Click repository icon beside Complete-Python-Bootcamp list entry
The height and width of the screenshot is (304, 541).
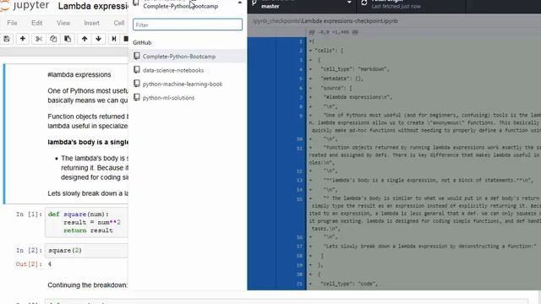pyautogui.click(x=137, y=56)
